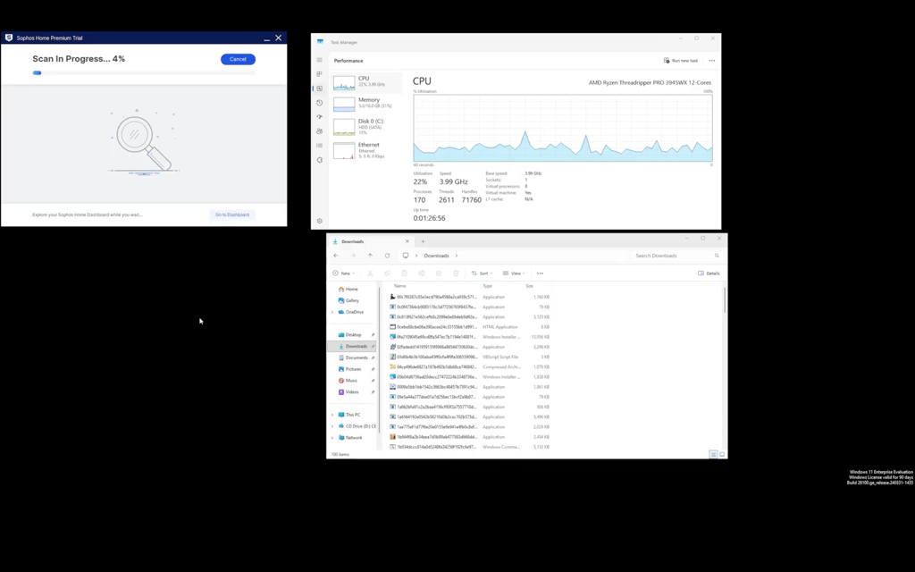Select the Memory performance entry

point(366,104)
